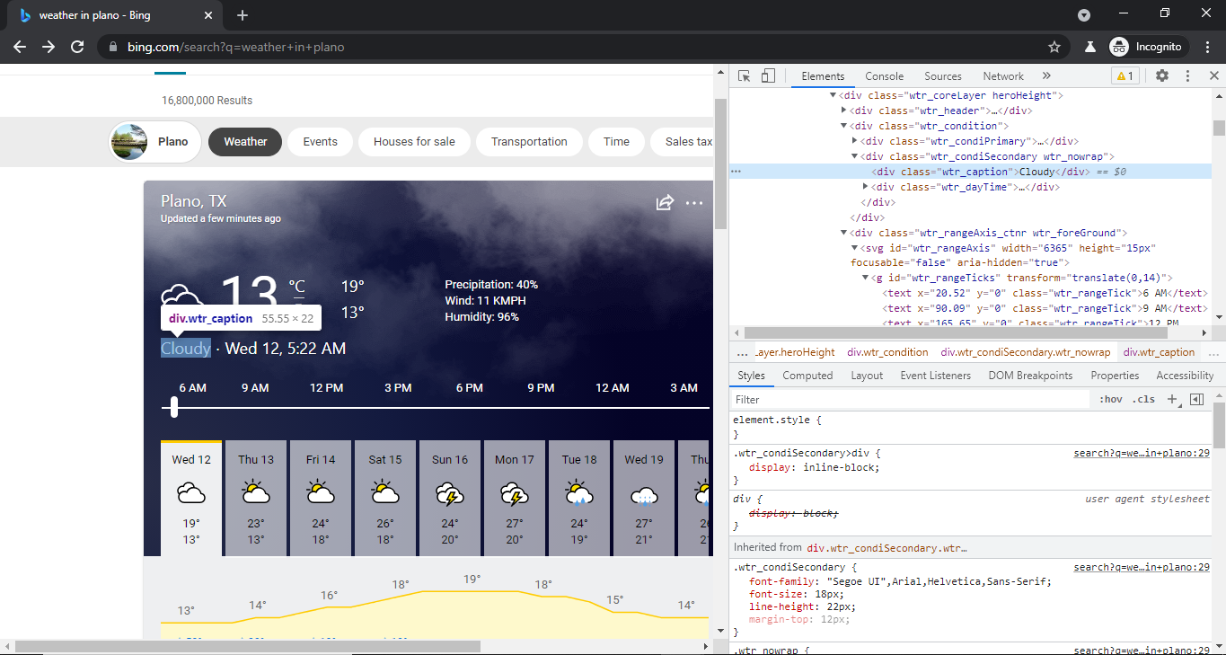This screenshot has width=1226, height=655.
Task: Close the DevTools panel
Action: (x=1213, y=76)
